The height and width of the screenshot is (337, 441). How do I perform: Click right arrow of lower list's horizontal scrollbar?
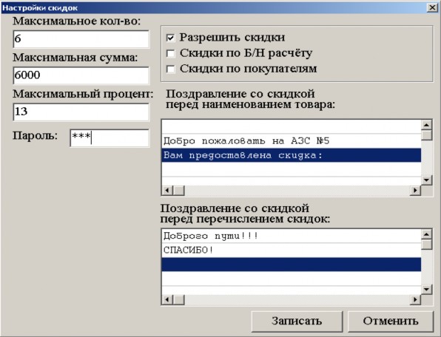[415, 300]
